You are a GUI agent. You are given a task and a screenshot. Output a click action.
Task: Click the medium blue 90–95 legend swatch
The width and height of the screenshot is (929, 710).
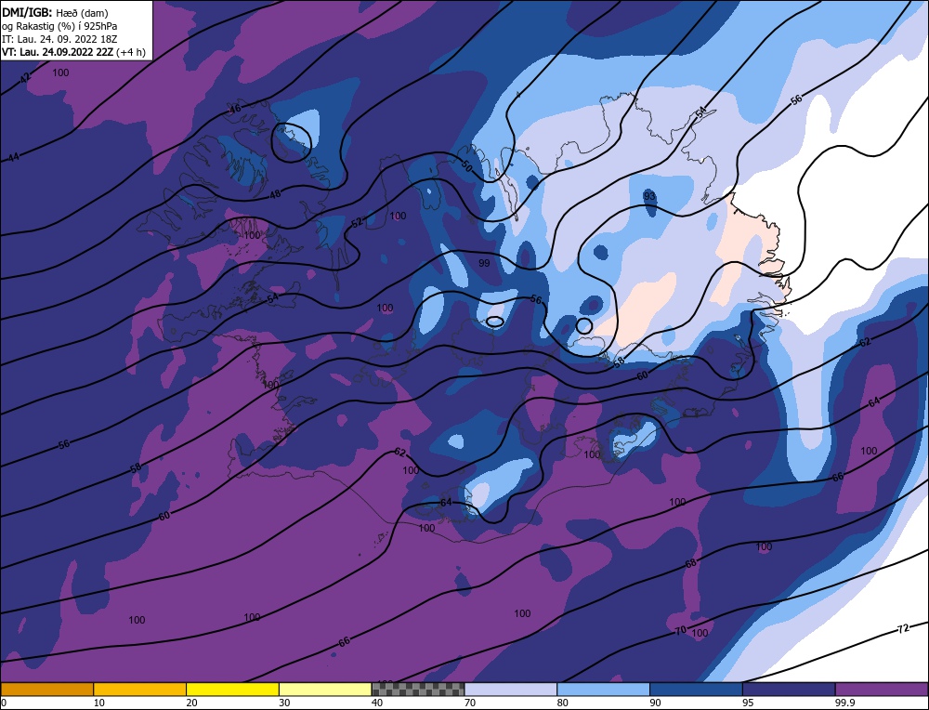click(696, 690)
